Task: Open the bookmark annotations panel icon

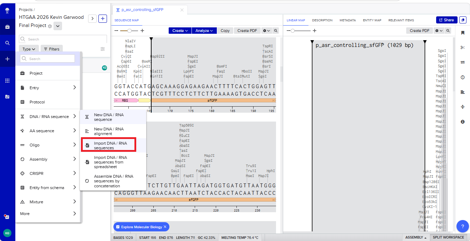Action: (x=463, y=33)
